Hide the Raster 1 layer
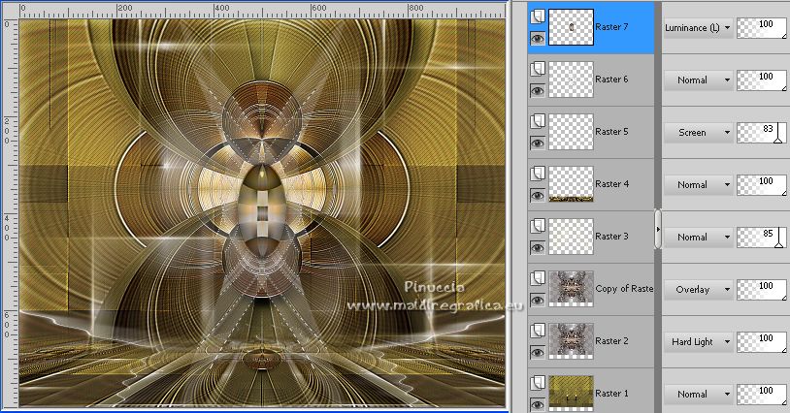Viewport: 790px width, 413px height. (538, 404)
